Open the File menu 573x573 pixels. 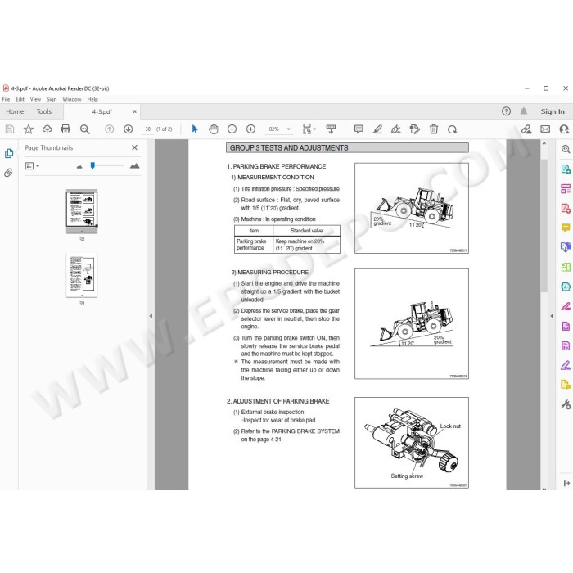point(7,99)
